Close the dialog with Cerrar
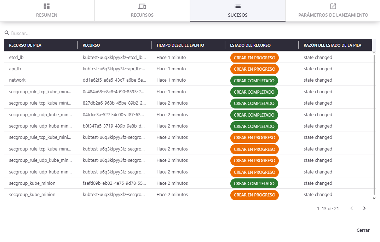Screen dimensions: 380x242 click(363, 230)
